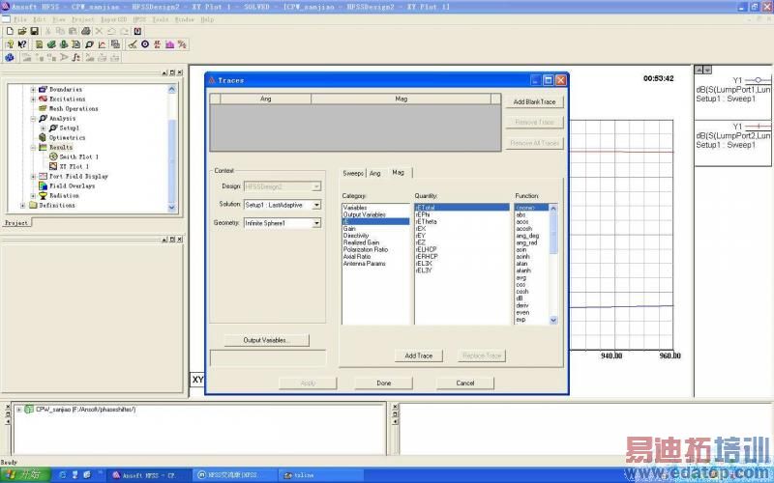Click the Save disk icon in toolbar
Screen dimensions: 774x483
(33, 31)
